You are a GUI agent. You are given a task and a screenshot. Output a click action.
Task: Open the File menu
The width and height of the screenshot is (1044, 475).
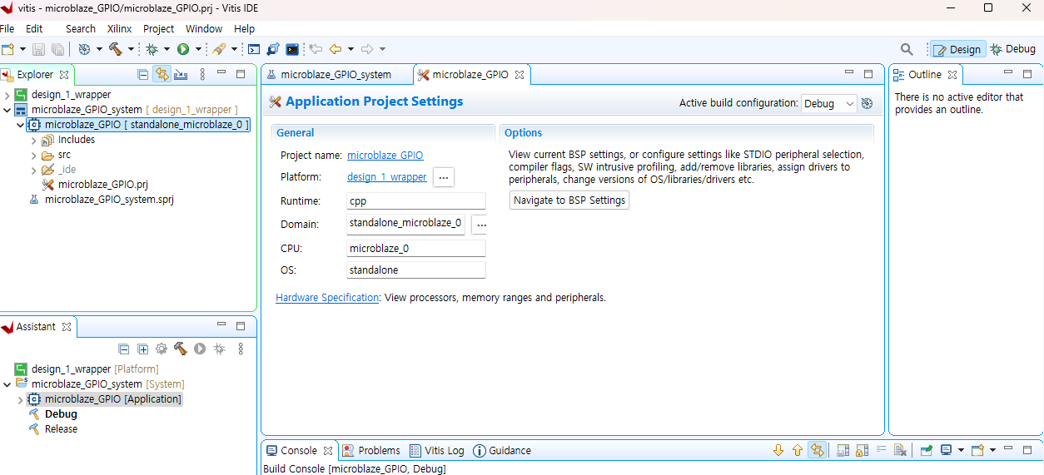click(x=7, y=28)
